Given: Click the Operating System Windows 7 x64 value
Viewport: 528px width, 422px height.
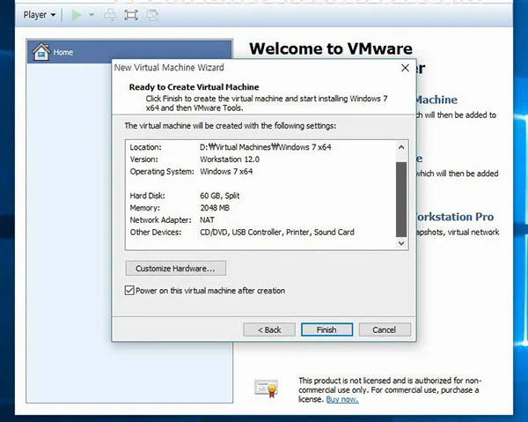Looking at the screenshot, I should coord(226,171).
